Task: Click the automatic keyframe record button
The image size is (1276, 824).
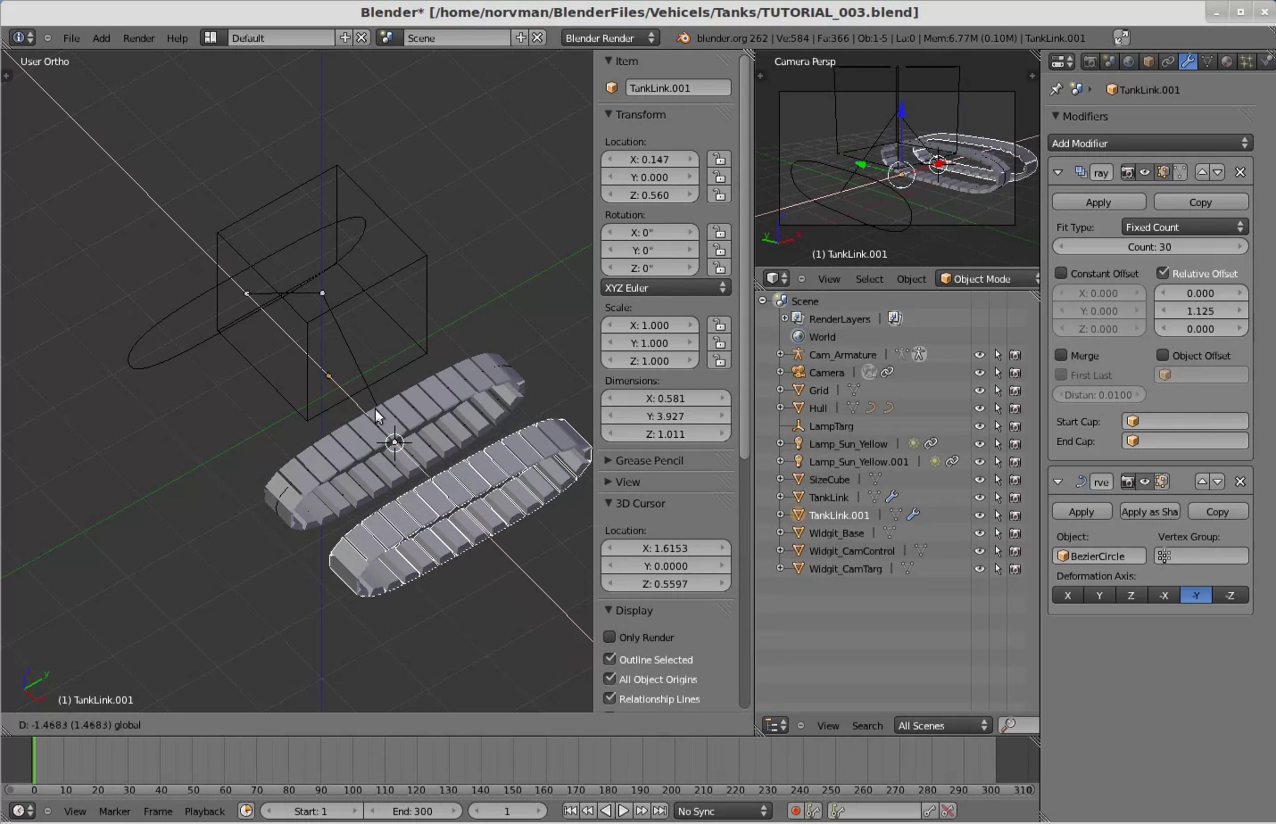Action: click(796, 811)
